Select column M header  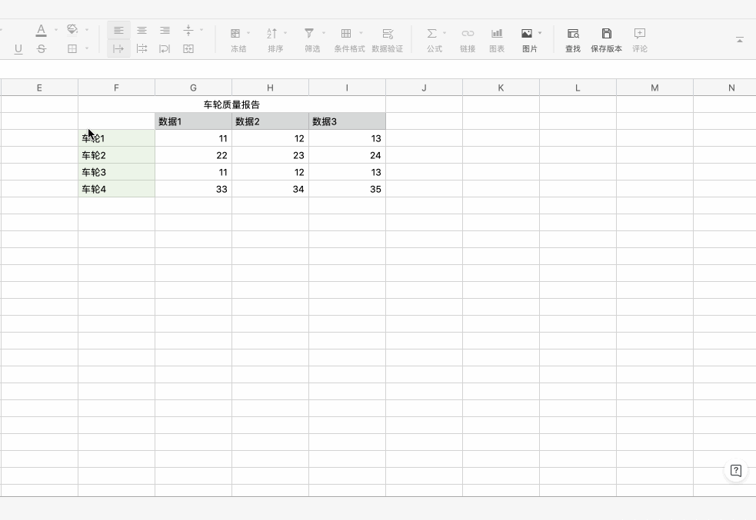654,88
